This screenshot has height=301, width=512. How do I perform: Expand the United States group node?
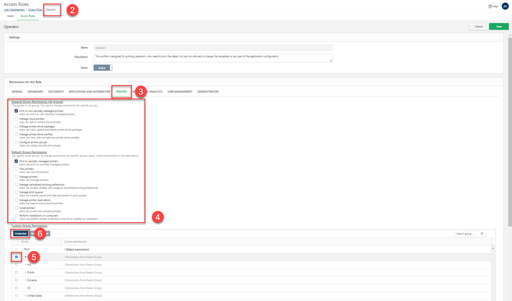coord(26,296)
